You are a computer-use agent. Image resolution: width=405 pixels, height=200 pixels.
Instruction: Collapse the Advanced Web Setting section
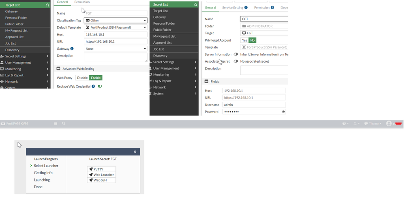(x=58, y=69)
